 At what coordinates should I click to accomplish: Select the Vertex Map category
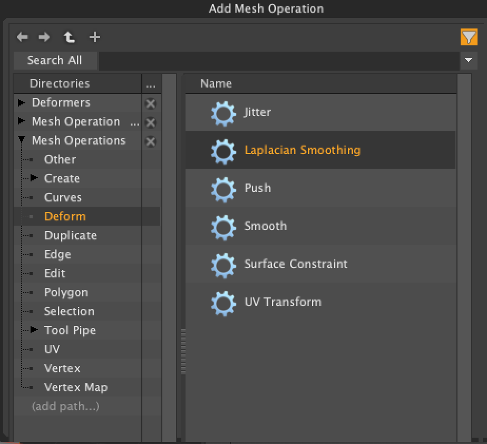(76, 387)
